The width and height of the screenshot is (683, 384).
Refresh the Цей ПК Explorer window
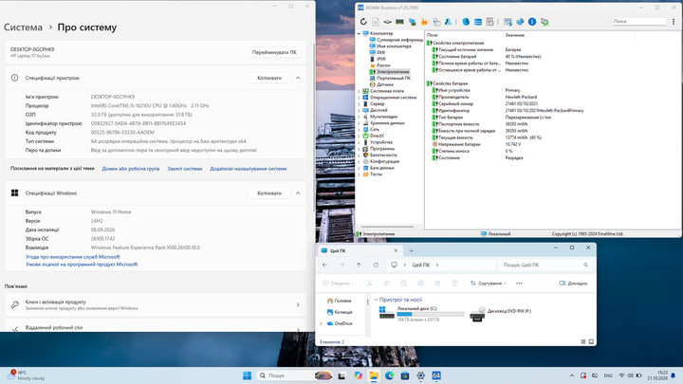[376, 265]
